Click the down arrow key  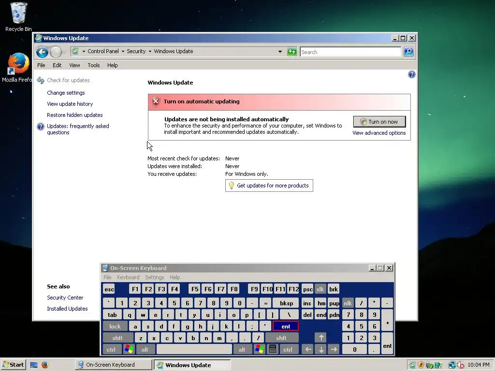click(x=321, y=350)
